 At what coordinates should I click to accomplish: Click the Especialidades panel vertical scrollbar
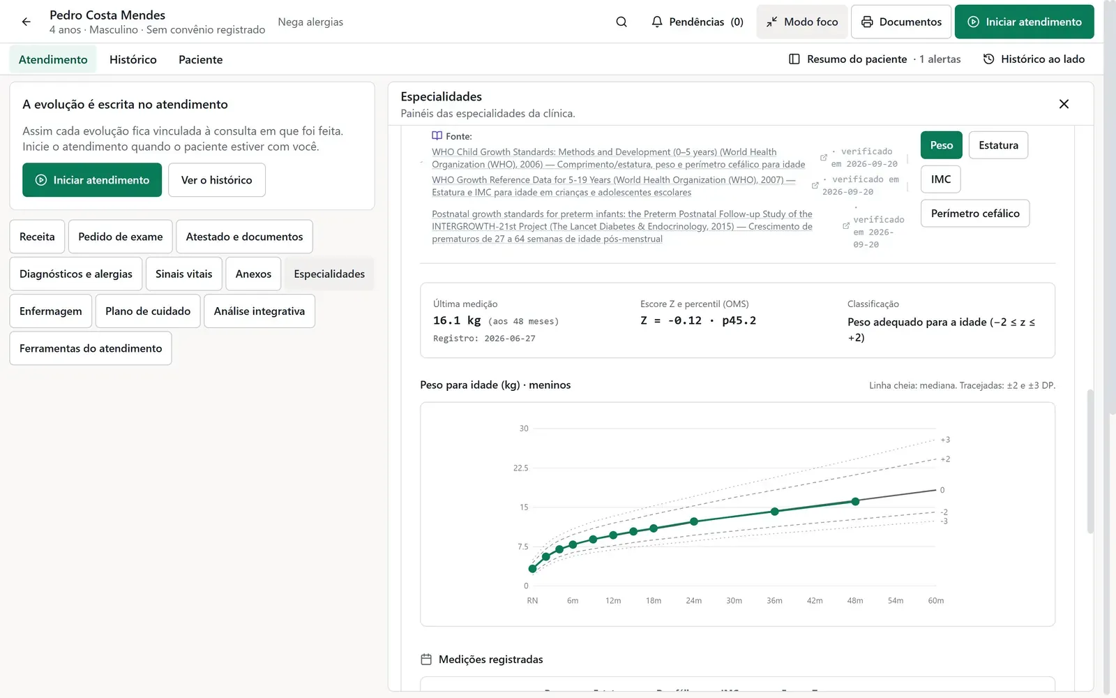point(1090,461)
